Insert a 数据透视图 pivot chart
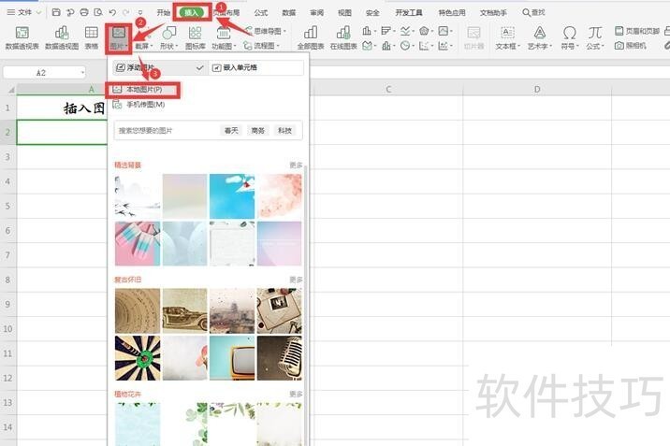The height and width of the screenshot is (446, 670). coord(62,37)
